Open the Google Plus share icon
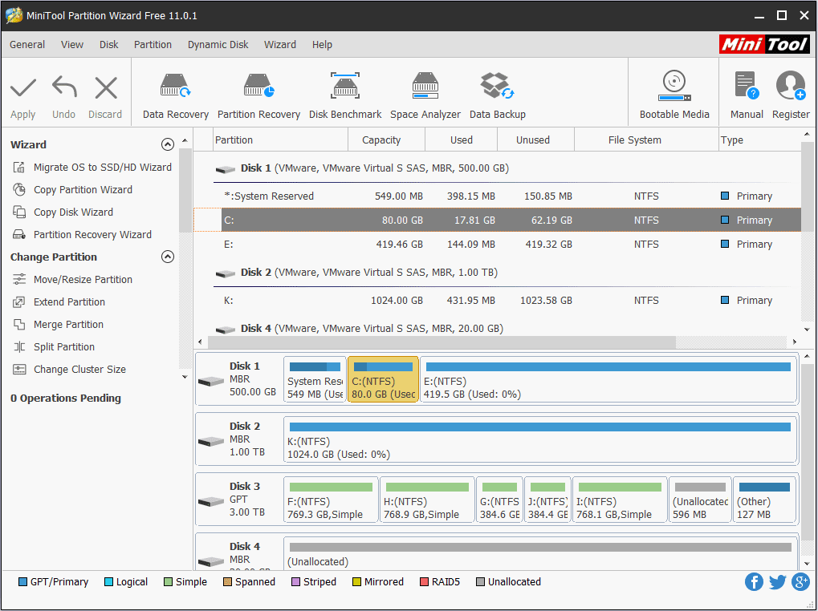 800,582
